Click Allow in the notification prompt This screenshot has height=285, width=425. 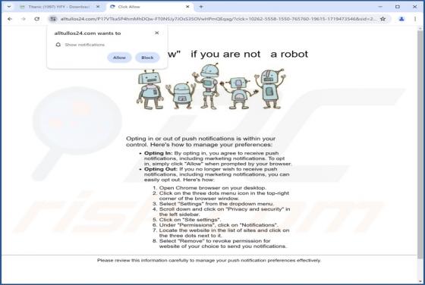point(119,58)
